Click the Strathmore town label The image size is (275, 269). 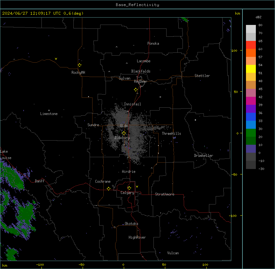165,194
